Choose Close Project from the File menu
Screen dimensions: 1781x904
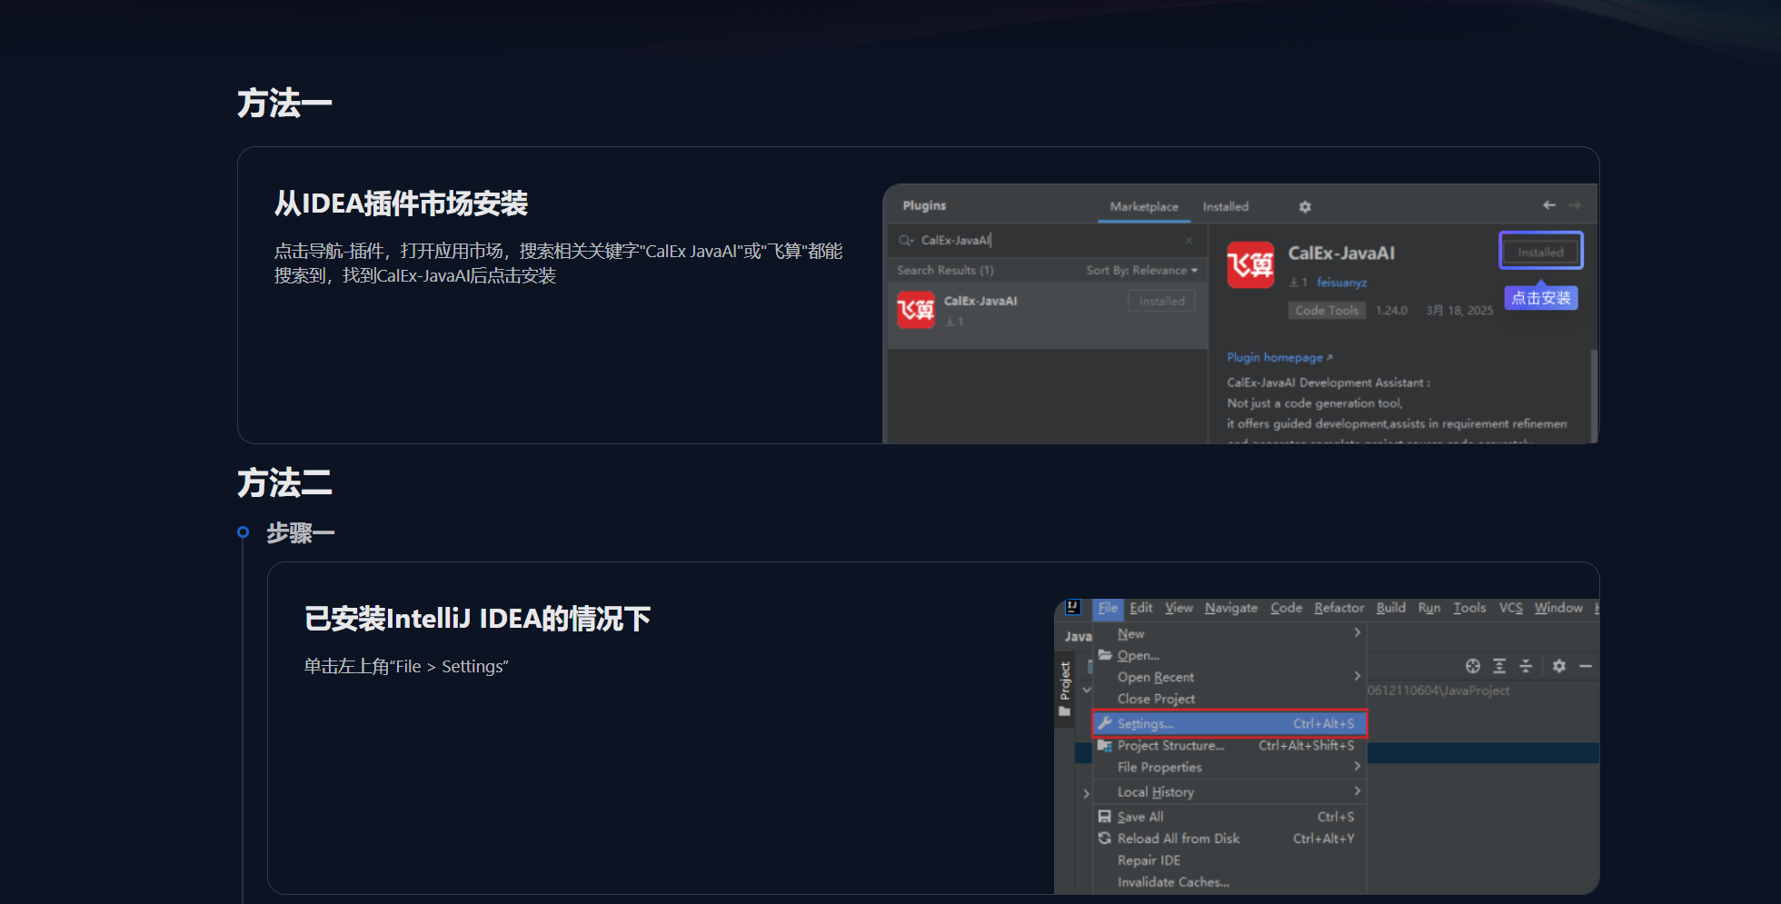[1156, 699]
